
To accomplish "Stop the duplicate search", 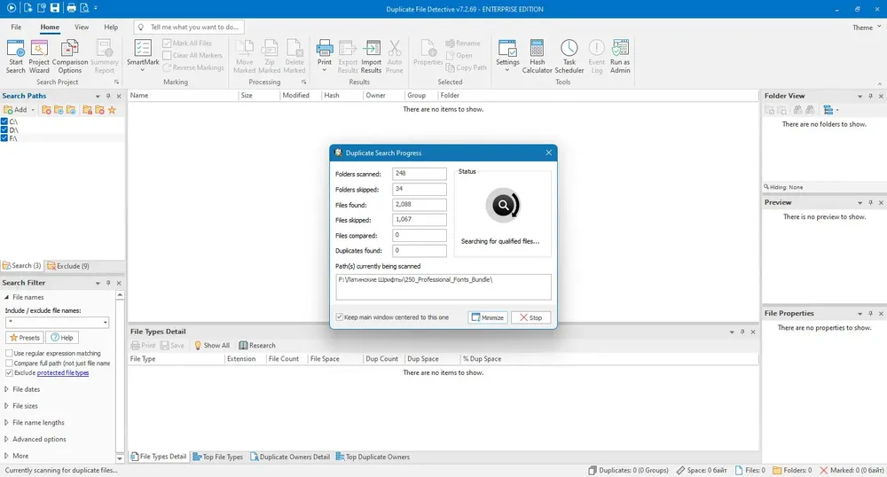I will [530, 317].
